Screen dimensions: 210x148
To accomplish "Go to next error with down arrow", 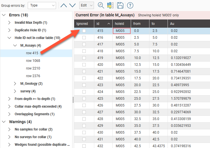I will [x=72, y=5].
